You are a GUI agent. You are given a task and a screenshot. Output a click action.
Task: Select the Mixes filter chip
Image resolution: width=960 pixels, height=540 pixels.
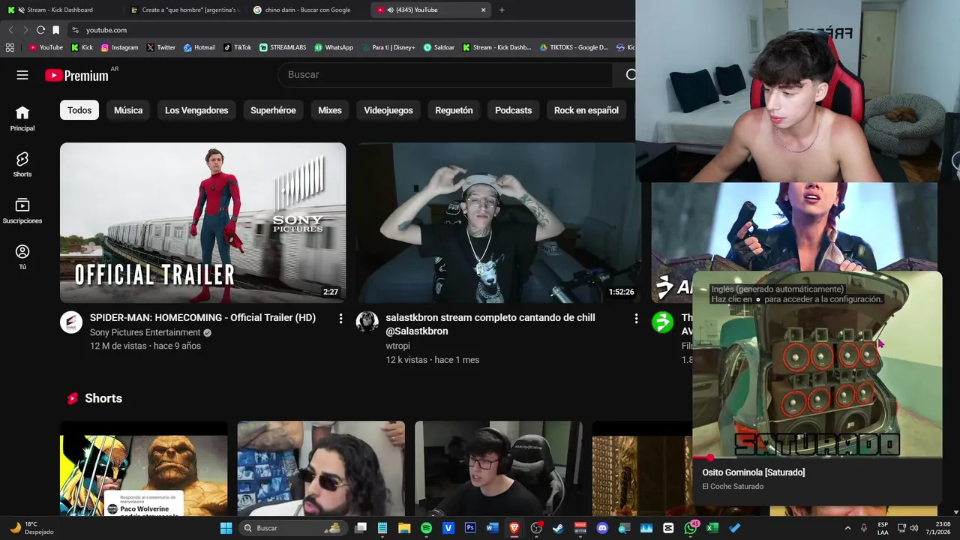(x=330, y=110)
